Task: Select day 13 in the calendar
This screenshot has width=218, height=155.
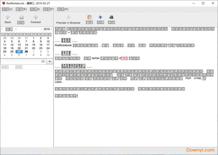Action: (19, 45)
